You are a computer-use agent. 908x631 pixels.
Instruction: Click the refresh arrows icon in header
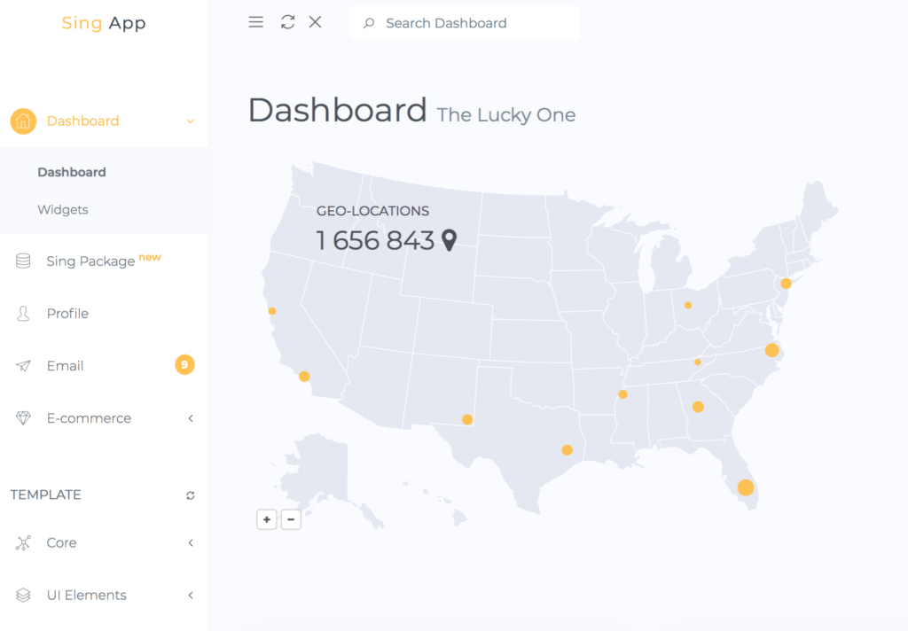(x=287, y=22)
